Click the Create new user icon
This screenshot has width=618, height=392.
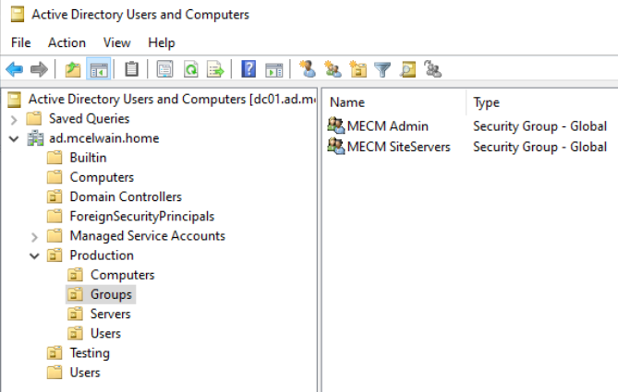pyautogui.click(x=309, y=69)
